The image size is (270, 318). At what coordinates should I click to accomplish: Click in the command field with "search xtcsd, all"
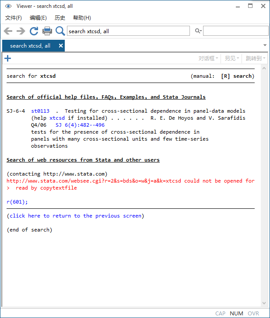128,31
